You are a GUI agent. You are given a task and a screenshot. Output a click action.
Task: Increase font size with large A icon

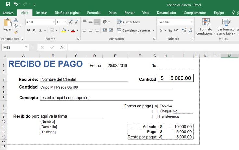coord(71,22)
